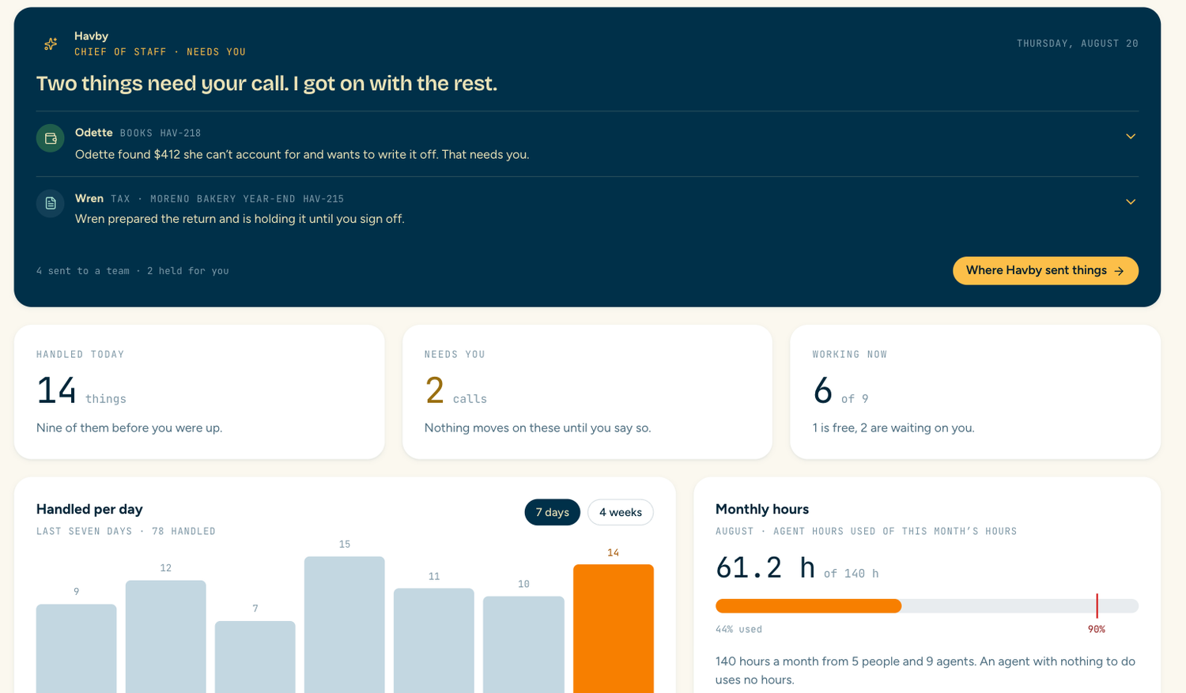The width and height of the screenshot is (1186, 693).
Task: Click the red 90% threshold marker
Action: click(1097, 606)
